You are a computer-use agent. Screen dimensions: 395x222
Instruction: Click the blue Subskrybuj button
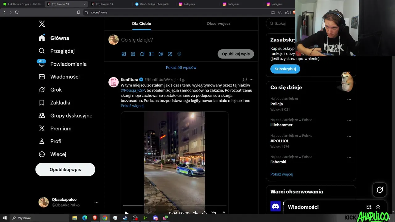click(x=285, y=69)
